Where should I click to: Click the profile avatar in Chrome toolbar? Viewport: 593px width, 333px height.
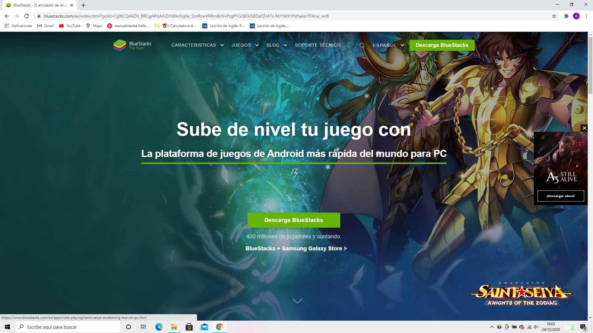click(x=577, y=16)
